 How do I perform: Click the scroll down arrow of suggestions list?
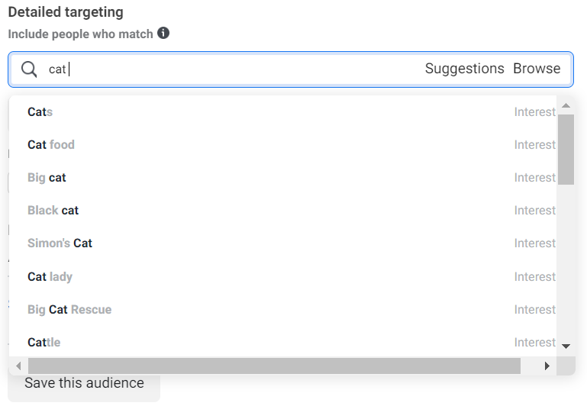pyautogui.click(x=566, y=346)
